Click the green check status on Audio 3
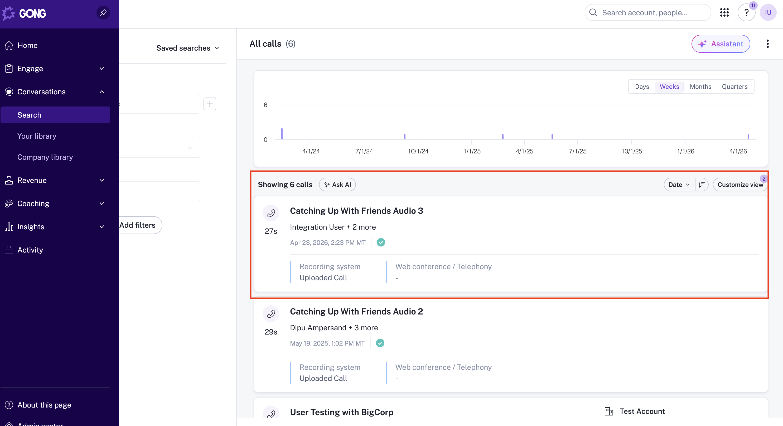 (x=380, y=242)
